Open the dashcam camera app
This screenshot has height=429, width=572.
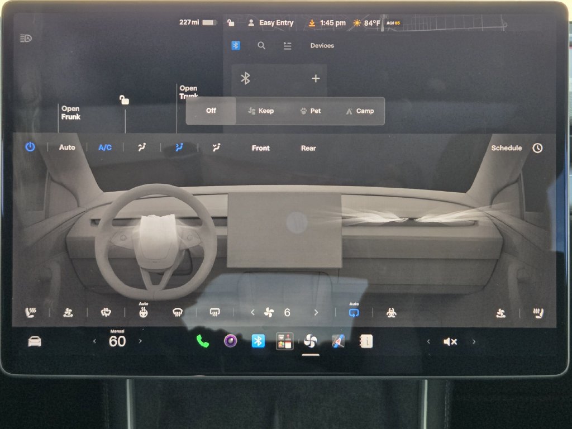coord(231,341)
